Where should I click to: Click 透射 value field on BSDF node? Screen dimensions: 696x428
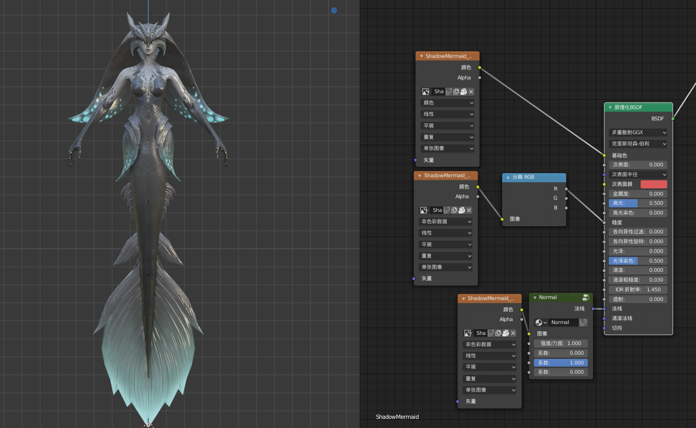click(x=638, y=299)
